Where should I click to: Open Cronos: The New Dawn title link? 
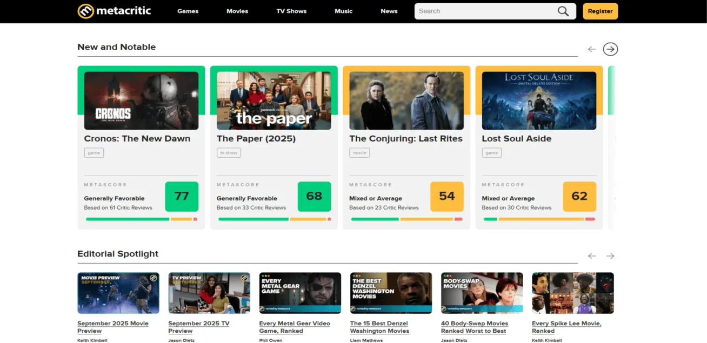click(137, 139)
